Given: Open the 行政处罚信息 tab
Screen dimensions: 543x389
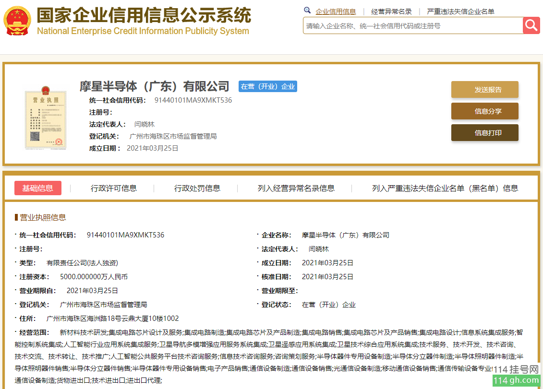Looking at the screenshot, I should pos(197,188).
